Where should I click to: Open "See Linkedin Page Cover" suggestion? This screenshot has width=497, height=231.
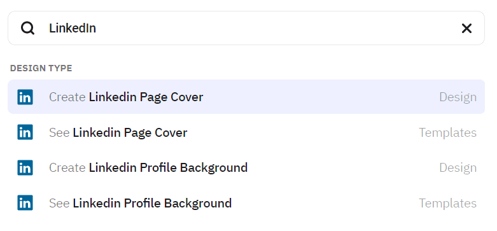pyautogui.click(x=246, y=132)
